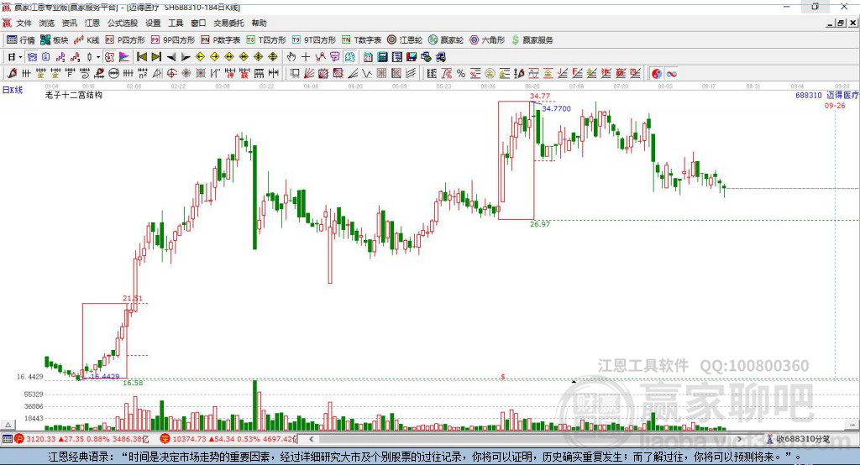Click the 日K线 chart label
The height and width of the screenshot is (465, 860).
click(x=13, y=90)
